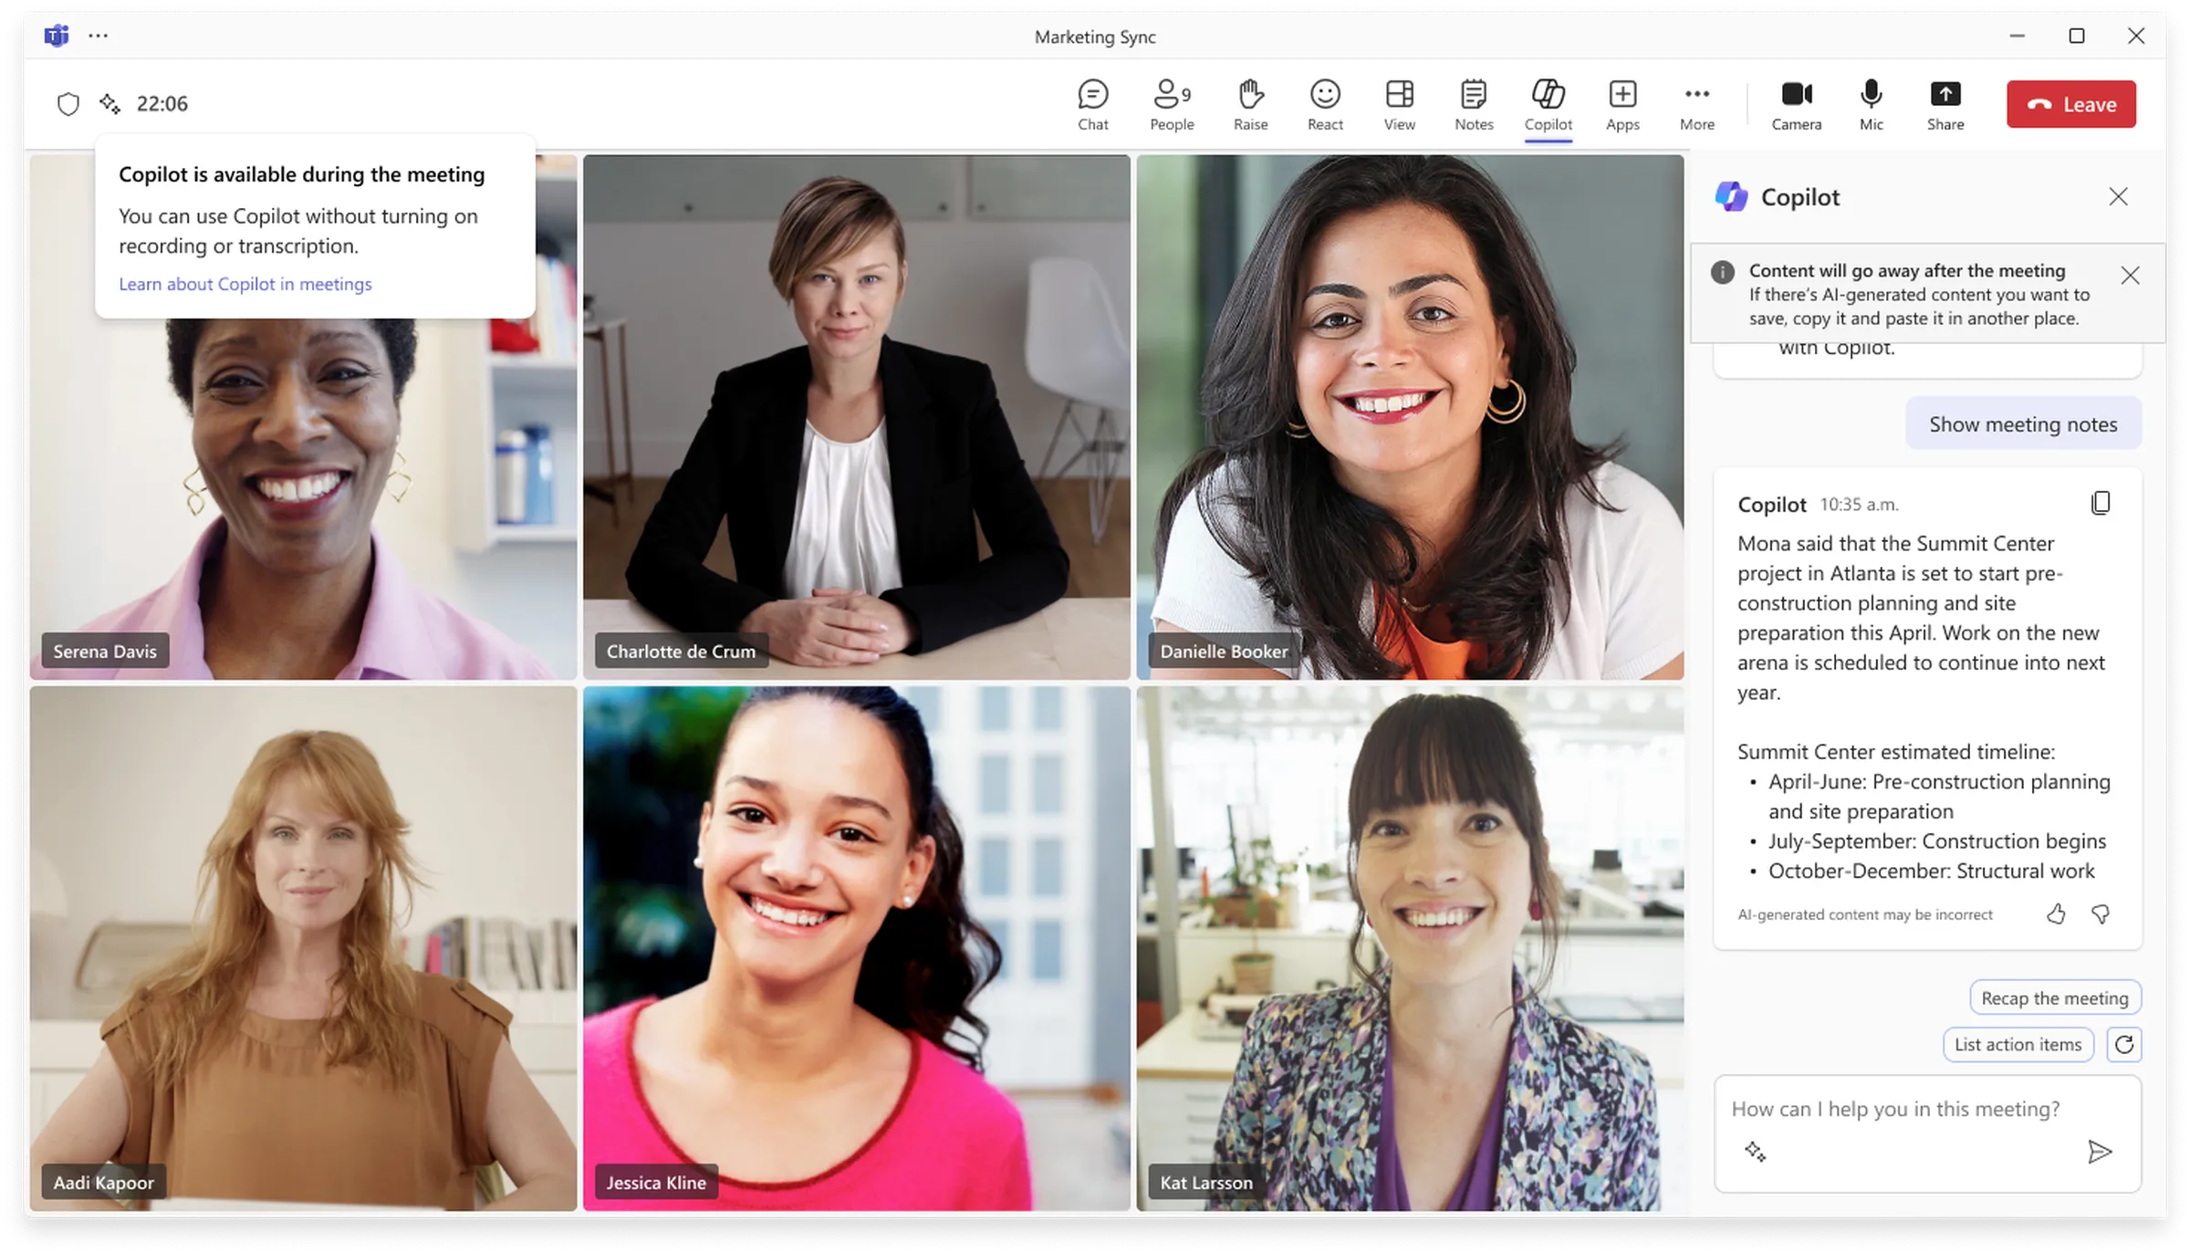
Task: Select Kat Larsson video tile
Action: click(x=1410, y=948)
